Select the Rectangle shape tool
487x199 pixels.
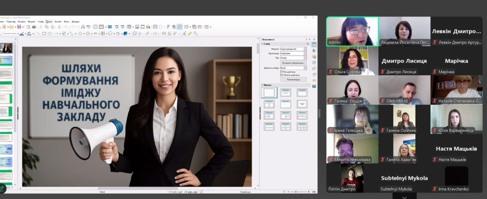pos(44,33)
